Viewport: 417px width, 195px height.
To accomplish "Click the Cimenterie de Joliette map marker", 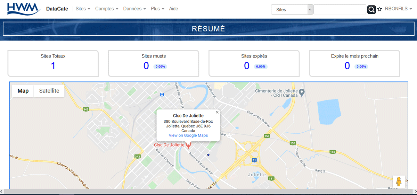I will [x=302, y=92].
